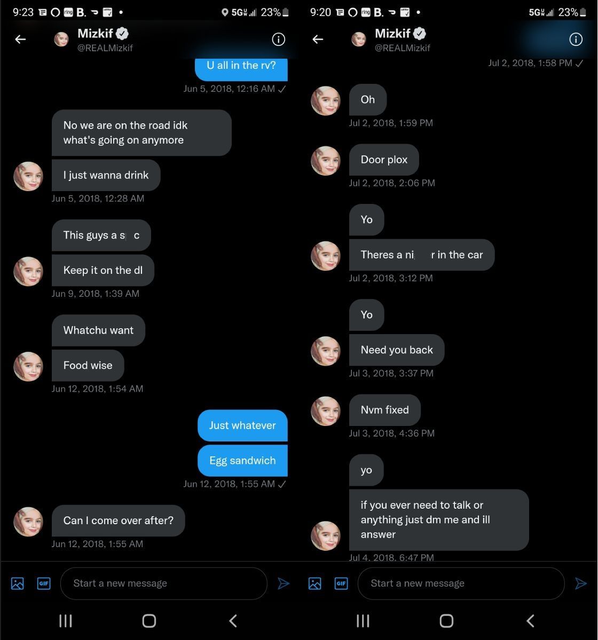Tap the avatar beside the 'Need you back' message
This screenshot has width=598, height=640.
pos(325,351)
